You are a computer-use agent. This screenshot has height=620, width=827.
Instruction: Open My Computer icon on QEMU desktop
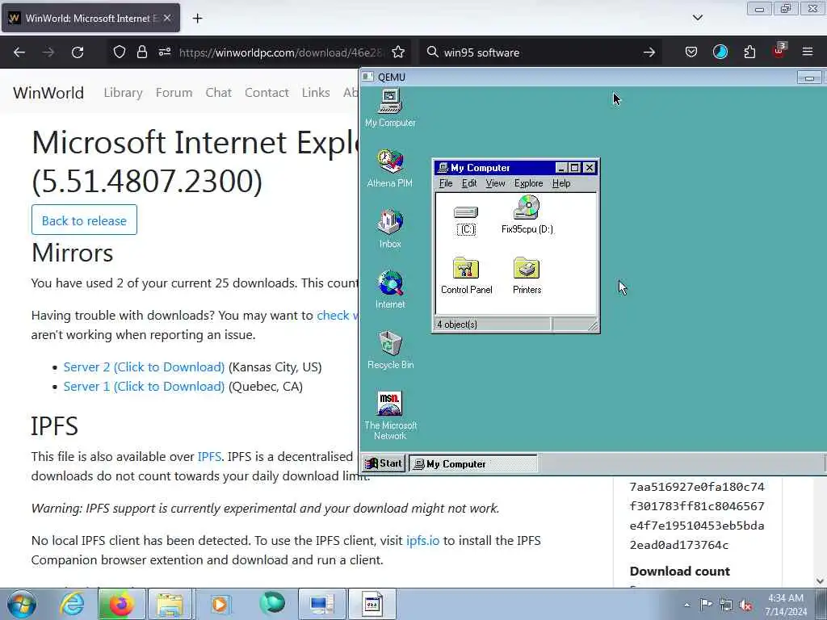pyautogui.click(x=390, y=108)
